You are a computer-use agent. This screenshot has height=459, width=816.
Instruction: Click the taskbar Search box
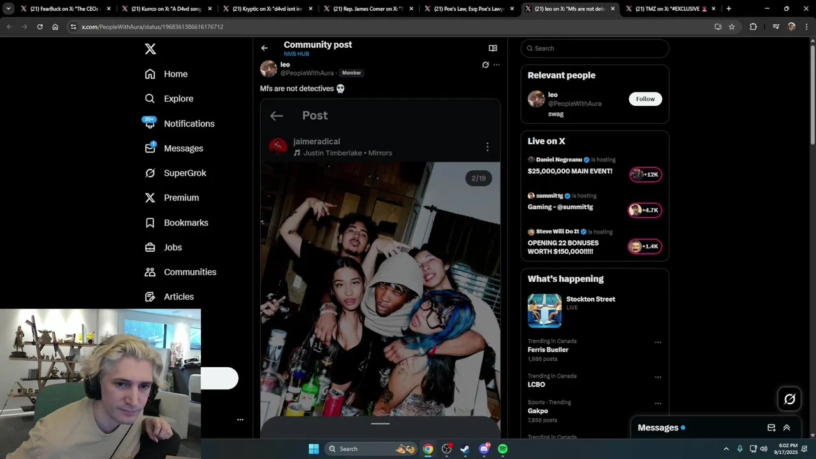[371, 449]
